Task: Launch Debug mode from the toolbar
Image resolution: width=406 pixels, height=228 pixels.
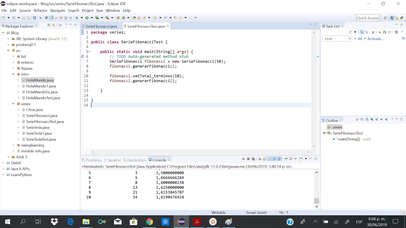Action: click(77, 18)
